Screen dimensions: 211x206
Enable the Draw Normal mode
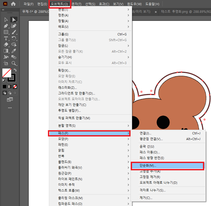[x=5, y=93]
